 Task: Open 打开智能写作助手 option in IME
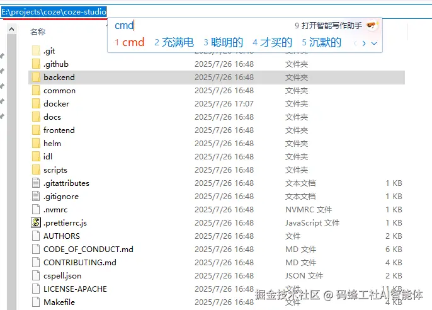tap(329, 26)
